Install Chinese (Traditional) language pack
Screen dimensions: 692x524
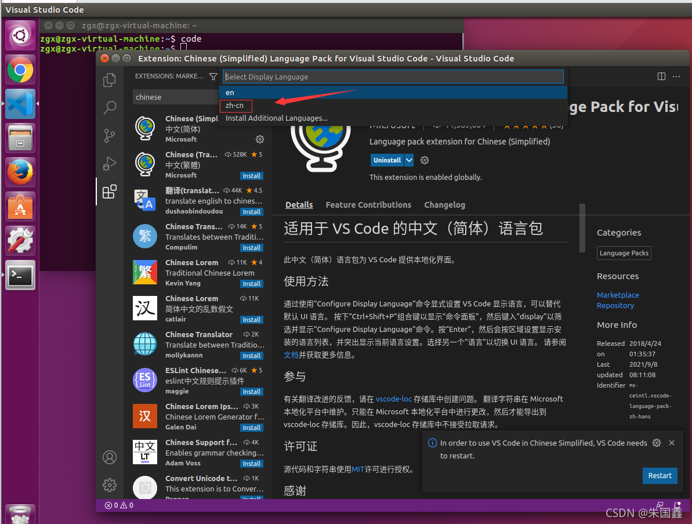pos(252,176)
